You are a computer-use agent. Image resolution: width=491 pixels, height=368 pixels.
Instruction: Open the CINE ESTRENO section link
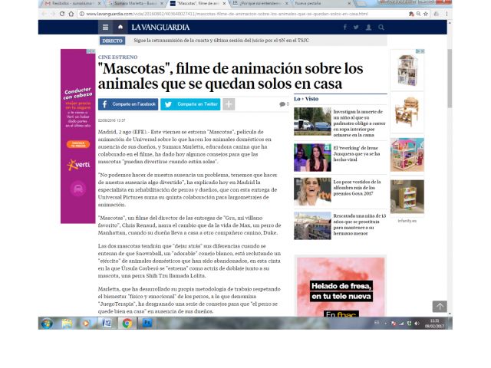tap(117, 58)
